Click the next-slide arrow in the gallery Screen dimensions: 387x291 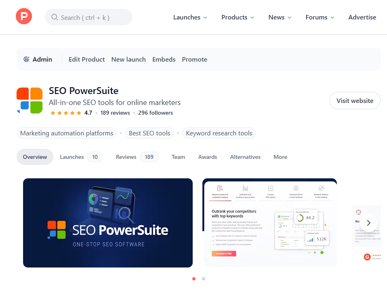tap(368, 223)
